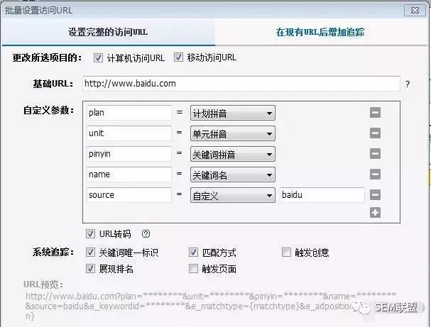The image size is (431, 327).
Task: Remove the source parameter row
Action: (375, 194)
